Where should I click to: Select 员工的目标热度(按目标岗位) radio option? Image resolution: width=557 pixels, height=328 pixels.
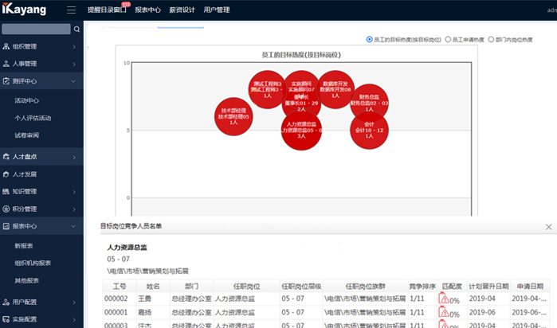click(369, 39)
